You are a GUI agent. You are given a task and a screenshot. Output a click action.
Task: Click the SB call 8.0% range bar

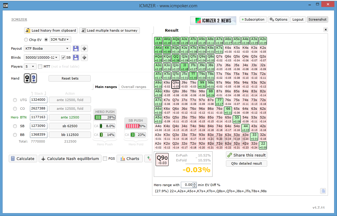point(107,126)
